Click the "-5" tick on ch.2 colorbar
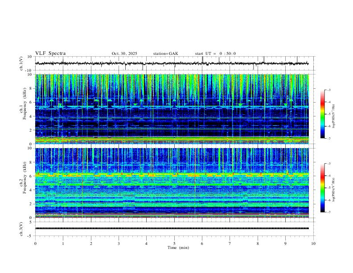 click(329, 188)
